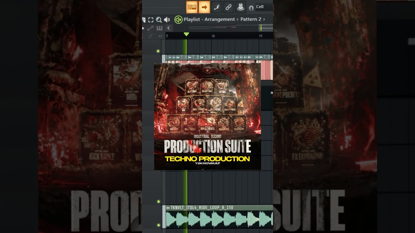Click the piano keys icon below toolbar
This screenshot has height=233, width=415.
(160, 28)
